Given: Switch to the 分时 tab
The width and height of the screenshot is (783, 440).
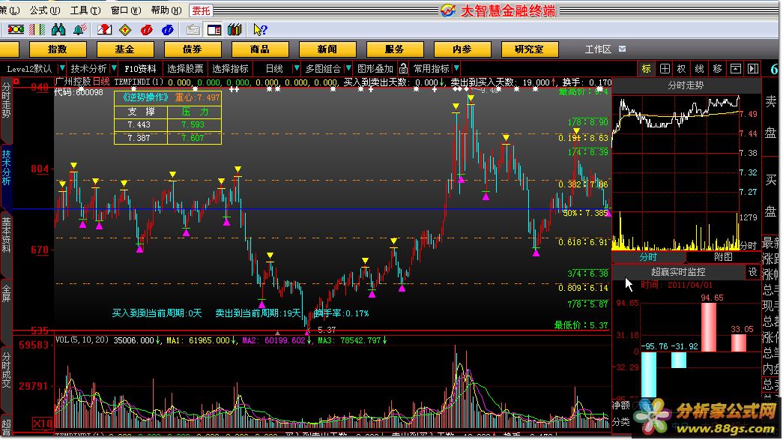Looking at the screenshot, I should (x=648, y=257).
